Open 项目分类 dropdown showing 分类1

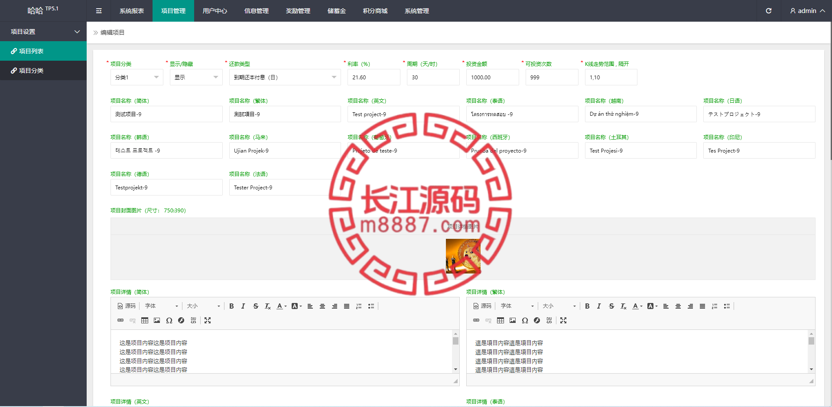coord(137,77)
